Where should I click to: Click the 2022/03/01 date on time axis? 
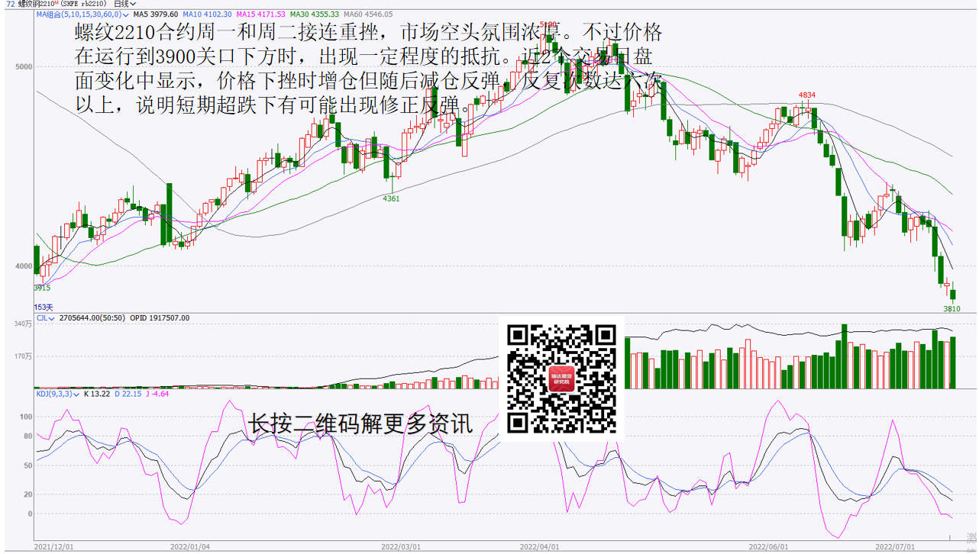(401, 547)
